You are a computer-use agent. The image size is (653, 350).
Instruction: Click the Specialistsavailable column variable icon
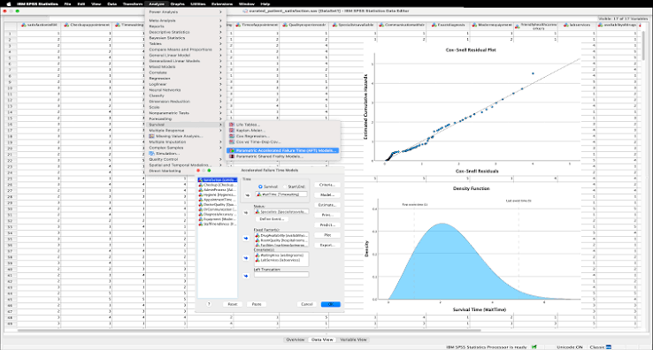click(334, 25)
